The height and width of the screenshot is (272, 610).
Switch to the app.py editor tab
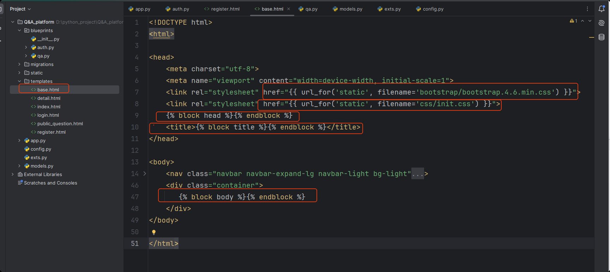click(x=139, y=9)
